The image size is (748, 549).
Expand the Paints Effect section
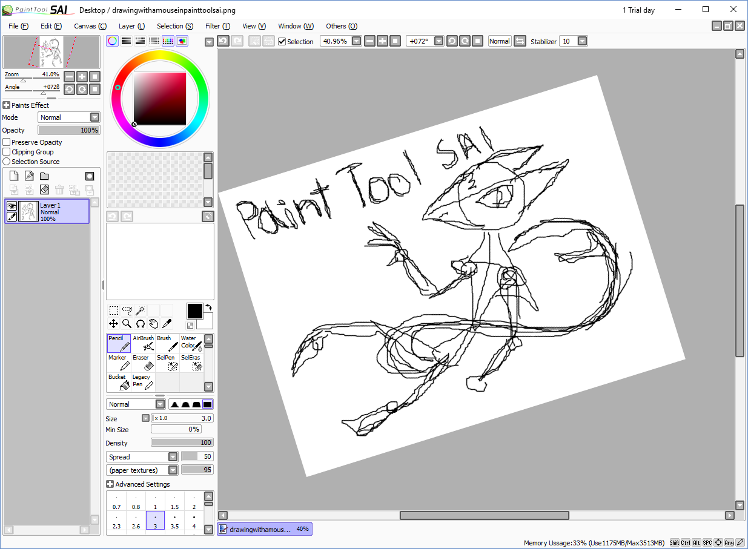pos(7,105)
